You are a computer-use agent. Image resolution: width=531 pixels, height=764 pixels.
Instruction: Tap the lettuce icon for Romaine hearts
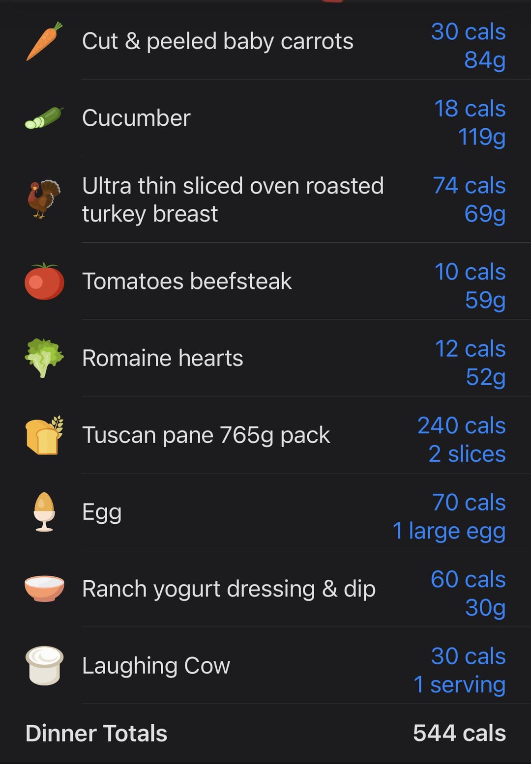(x=44, y=358)
